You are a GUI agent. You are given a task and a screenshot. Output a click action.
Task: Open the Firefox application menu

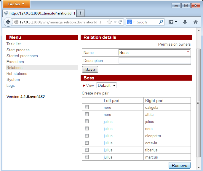point(16,4)
